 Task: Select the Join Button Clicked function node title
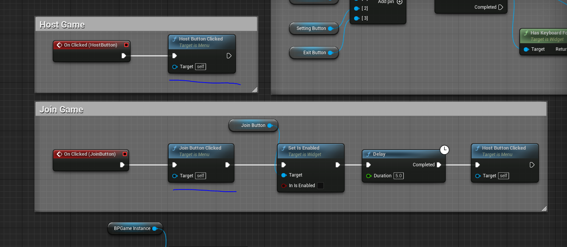click(200, 148)
